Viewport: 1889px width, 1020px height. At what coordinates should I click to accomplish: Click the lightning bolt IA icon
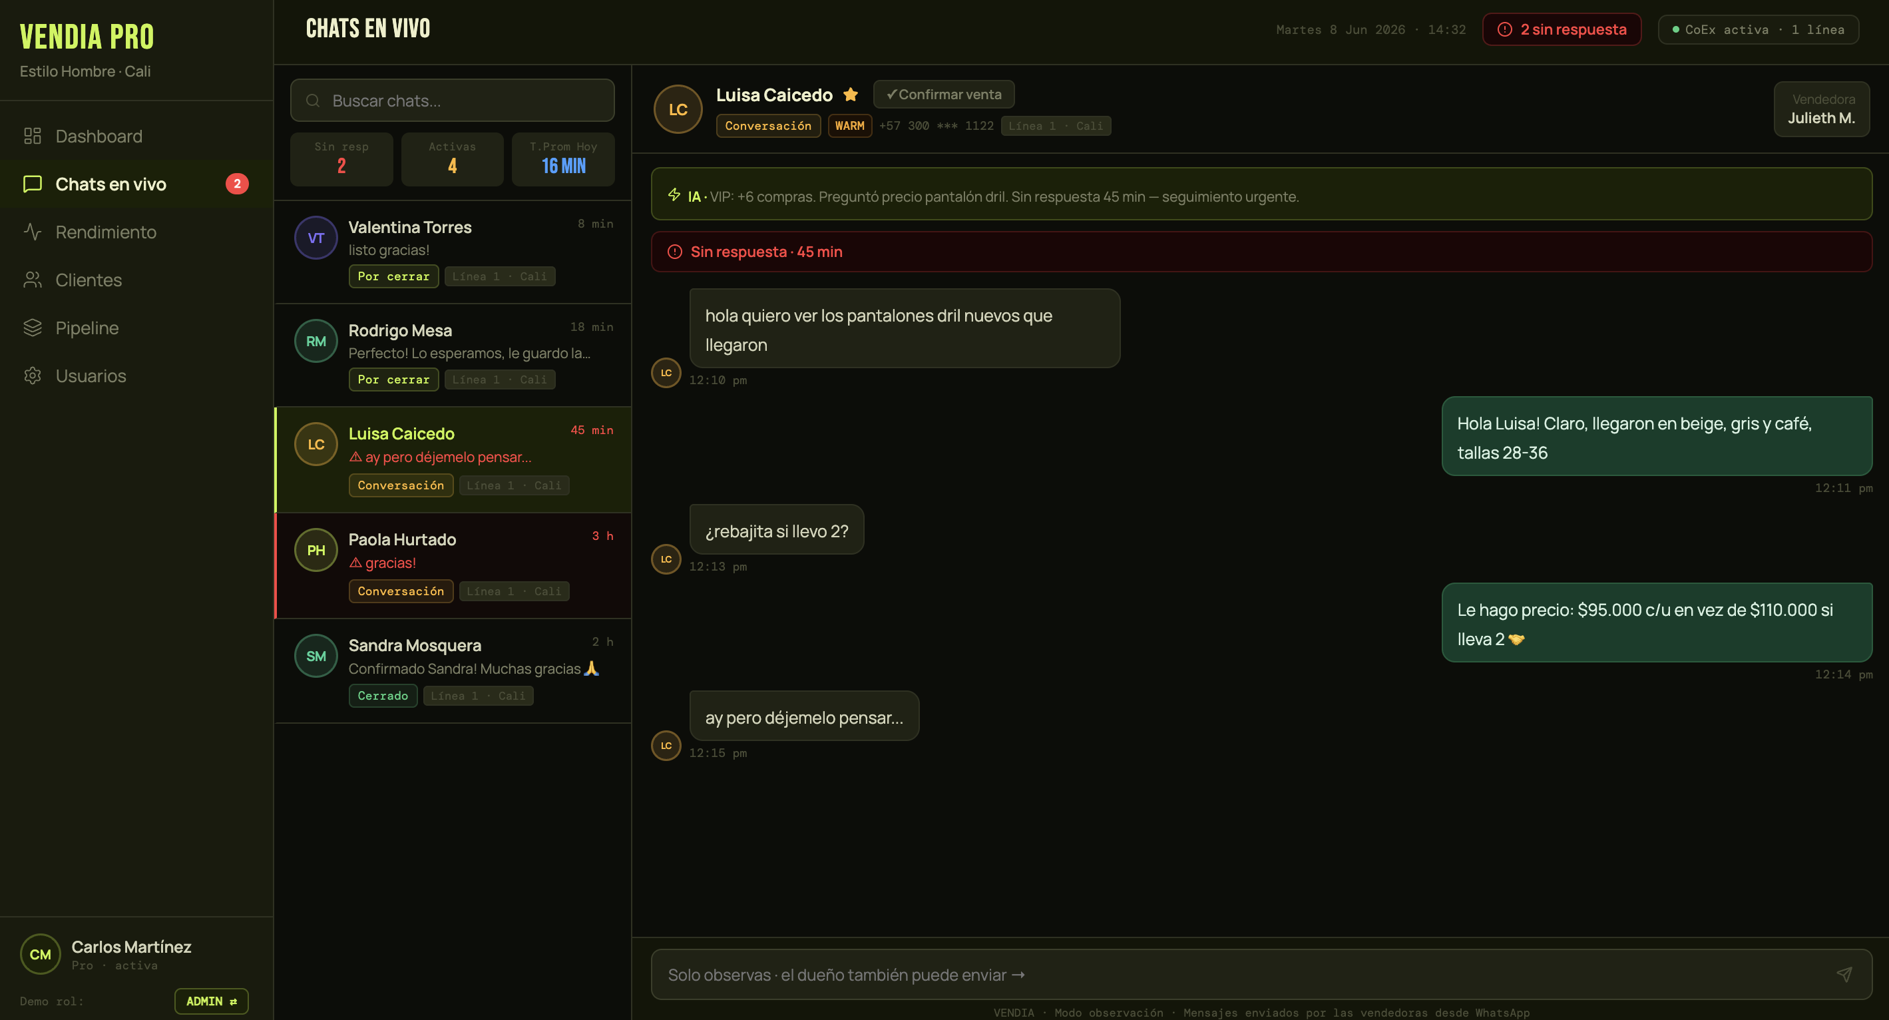point(674,194)
